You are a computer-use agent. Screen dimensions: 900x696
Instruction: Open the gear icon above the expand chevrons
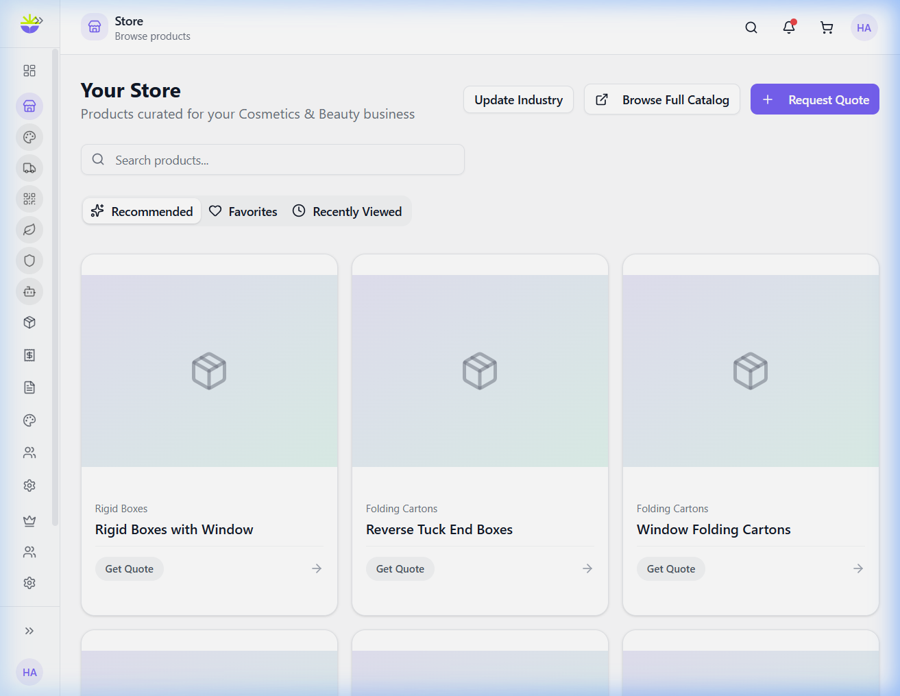tap(29, 583)
